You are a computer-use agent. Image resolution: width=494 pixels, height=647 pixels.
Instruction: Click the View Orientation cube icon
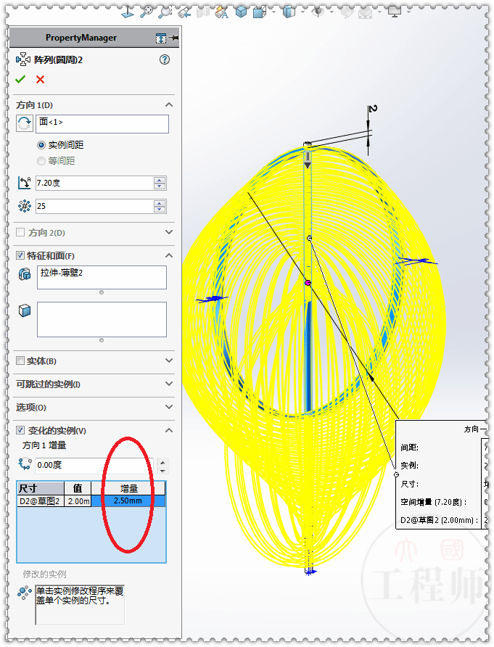(x=241, y=12)
